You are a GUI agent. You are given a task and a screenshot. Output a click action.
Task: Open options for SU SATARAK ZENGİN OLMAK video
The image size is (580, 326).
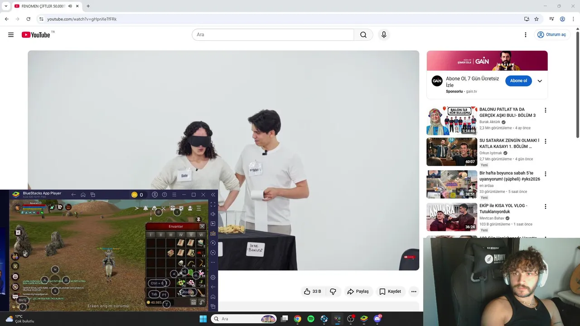click(546, 141)
